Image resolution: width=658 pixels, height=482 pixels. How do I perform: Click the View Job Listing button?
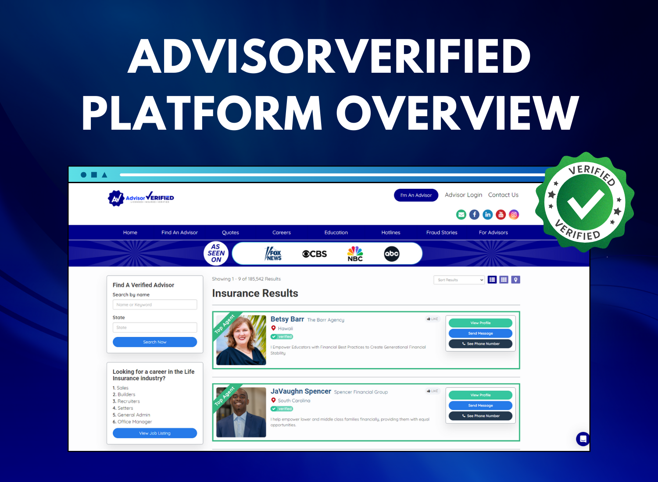click(x=155, y=433)
